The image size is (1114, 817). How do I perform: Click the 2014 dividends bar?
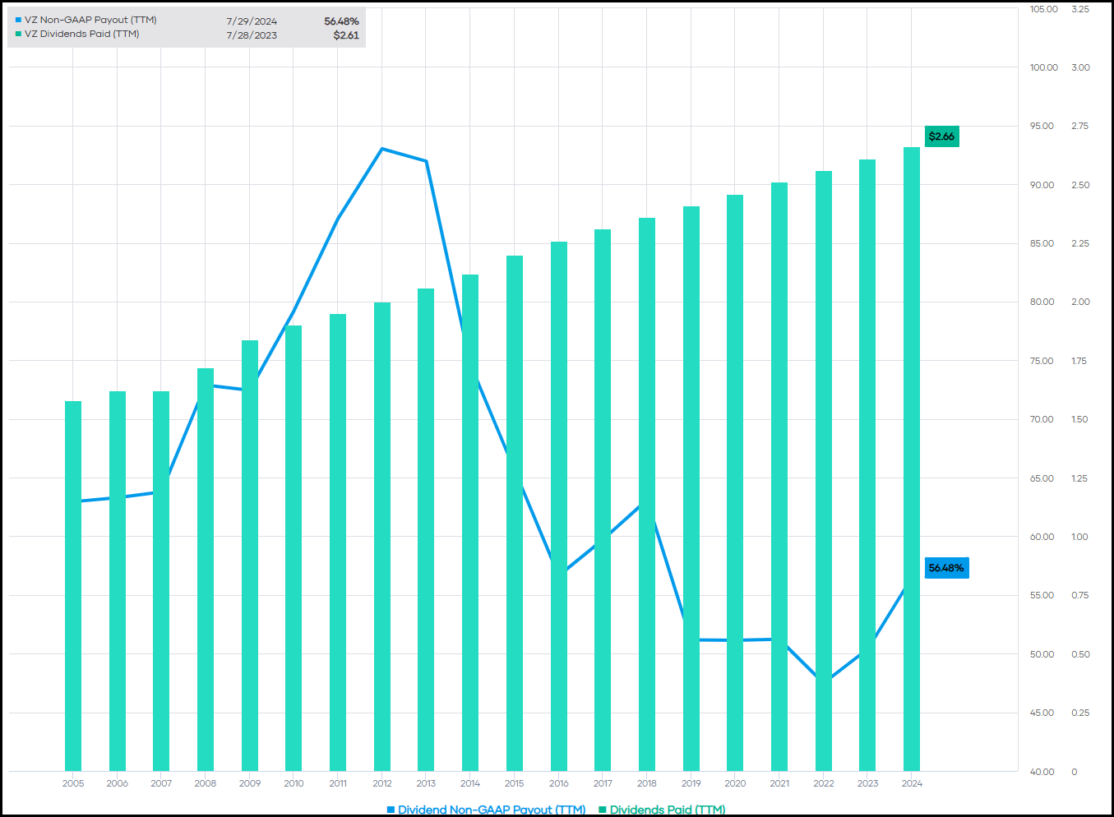(x=470, y=523)
